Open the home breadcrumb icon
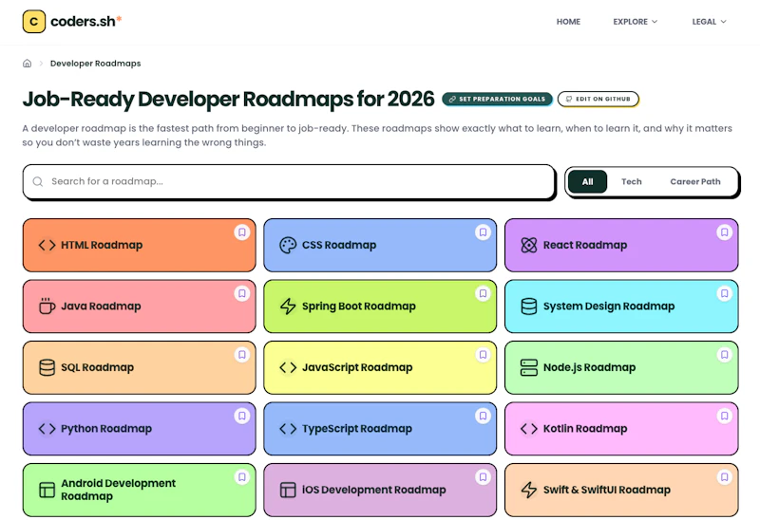Image resolution: width=760 pixels, height=520 pixels. click(28, 64)
